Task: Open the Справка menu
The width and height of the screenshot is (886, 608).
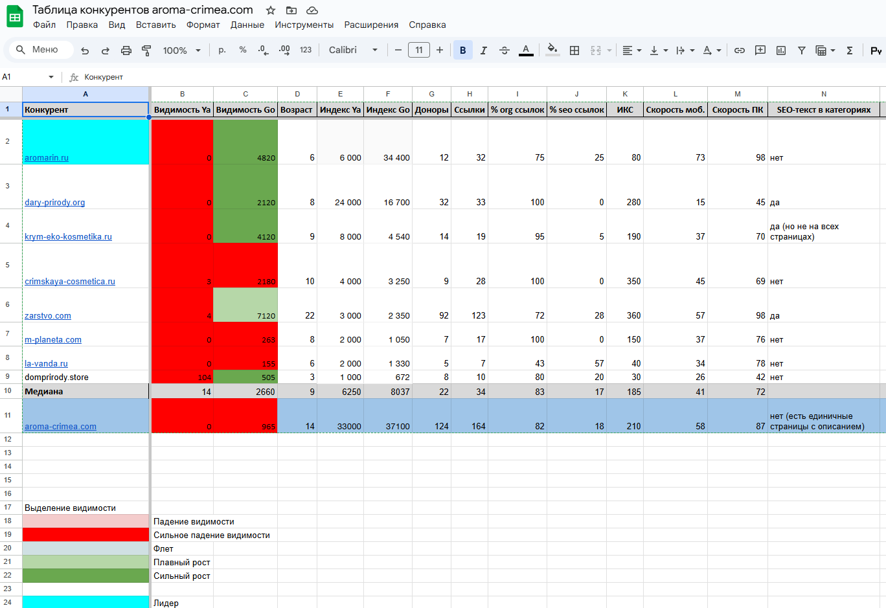Action: [427, 25]
